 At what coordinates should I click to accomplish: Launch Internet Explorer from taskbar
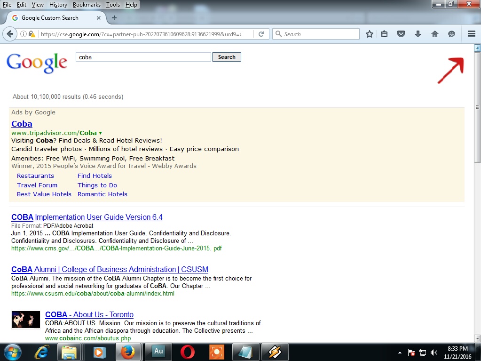click(41, 352)
